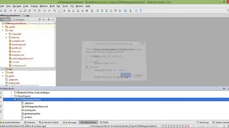Screen dimensions: 229x128
Task: Click the Redo toolbar icon
Action: pos(15,11)
